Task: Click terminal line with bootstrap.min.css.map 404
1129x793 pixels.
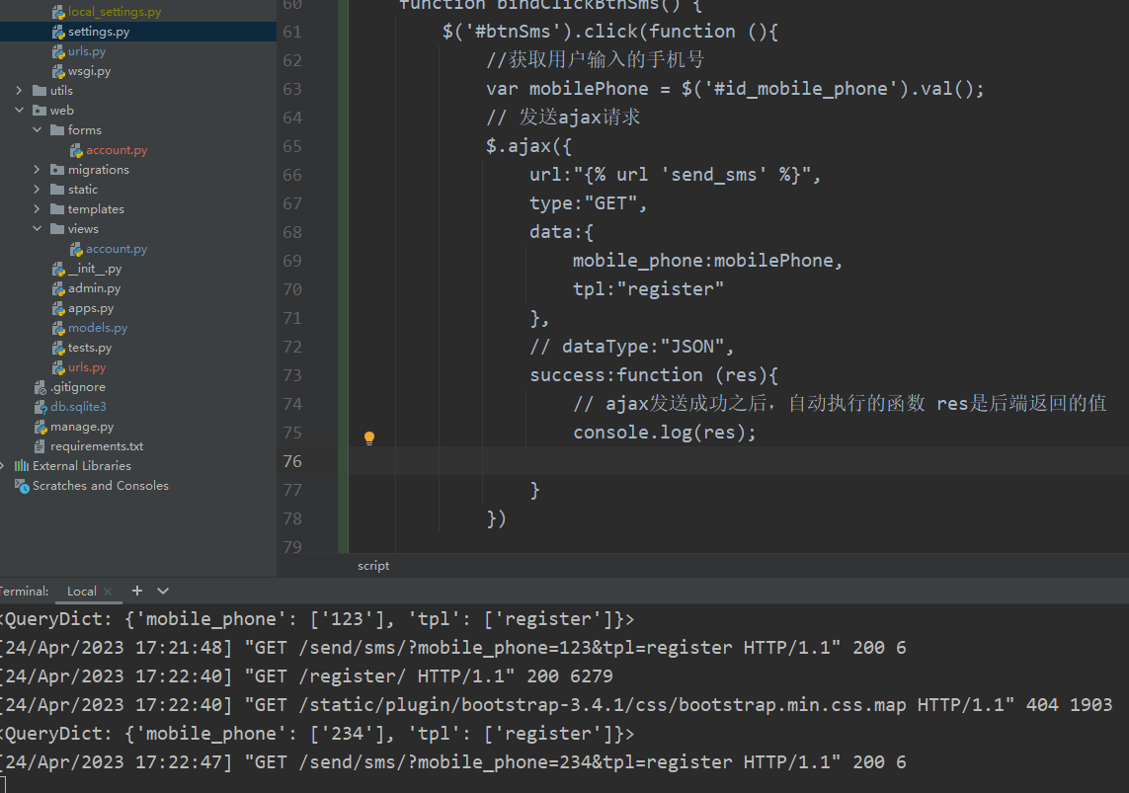Action: 556,705
